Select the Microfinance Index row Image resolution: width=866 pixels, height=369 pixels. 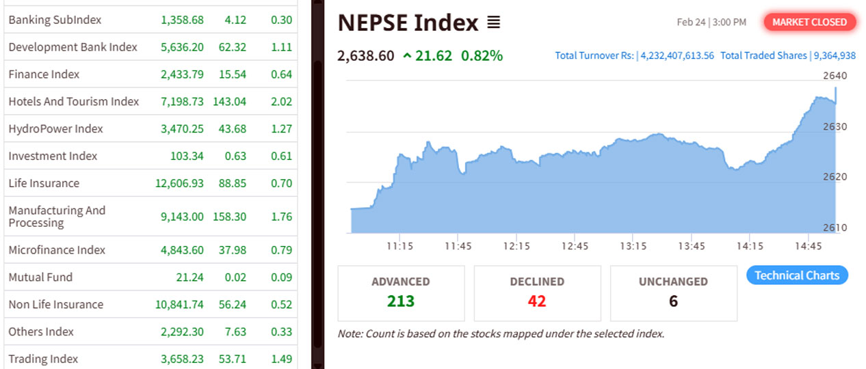57,250
